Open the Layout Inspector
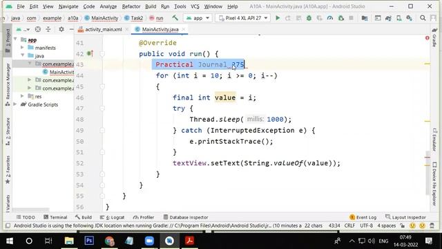 [x=405, y=217]
